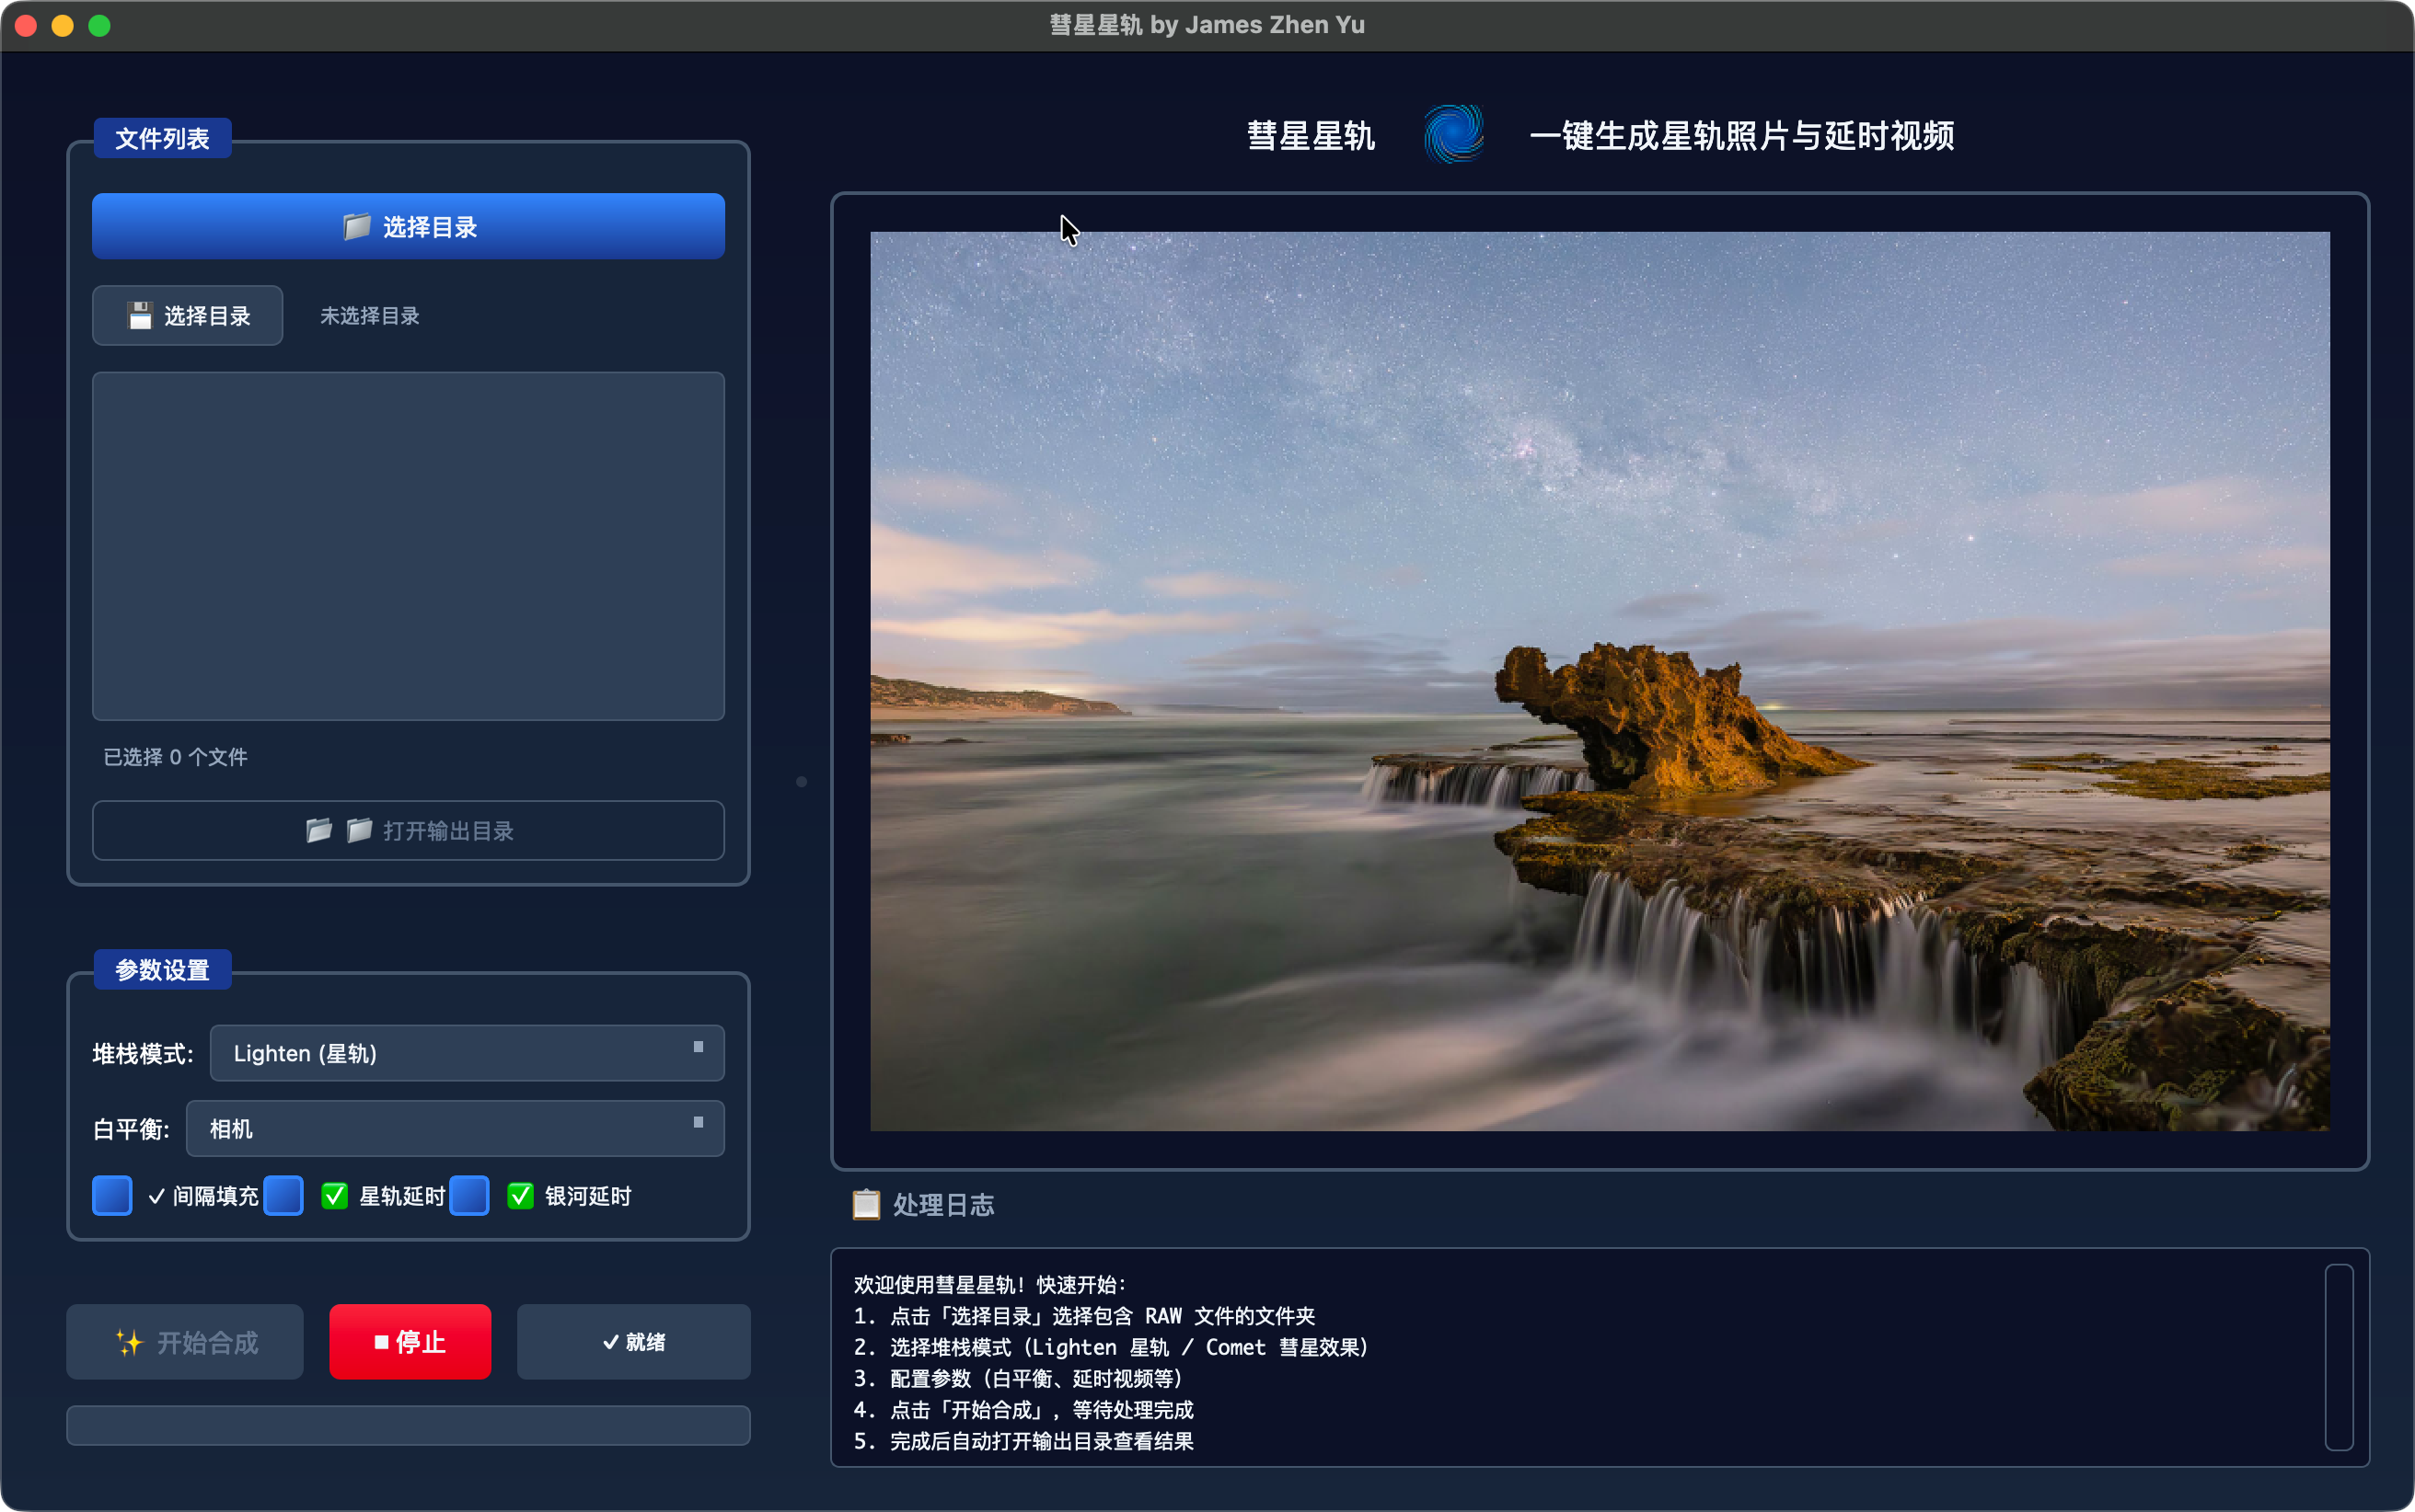Toggle the 银河延时 checkbox
The height and width of the screenshot is (1512, 2415).
(469, 1196)
